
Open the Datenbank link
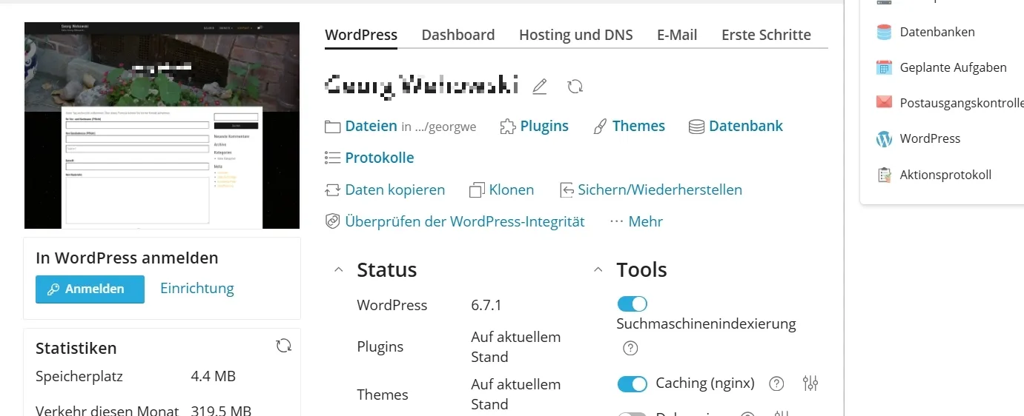(x=746, y=127)
